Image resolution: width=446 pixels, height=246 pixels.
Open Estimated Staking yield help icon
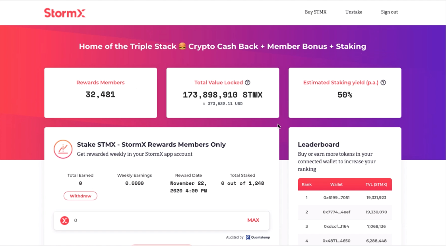tap(383, 83)
